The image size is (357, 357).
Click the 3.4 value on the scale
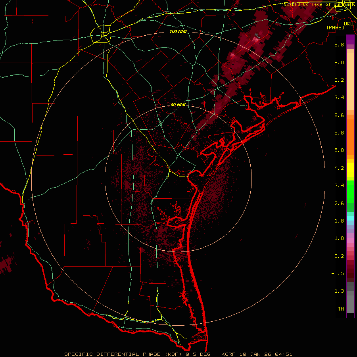coord(339,186)
